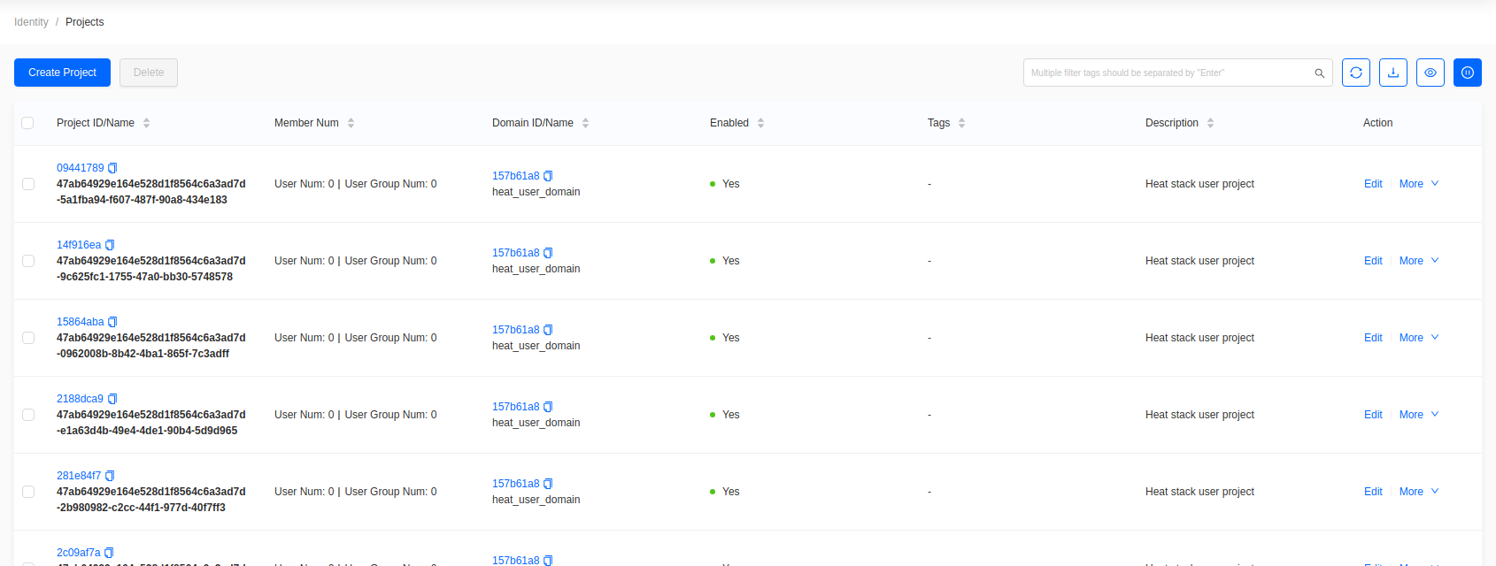
Task: Copy project ID 2c09af7a
Action: tap(109, 553)
